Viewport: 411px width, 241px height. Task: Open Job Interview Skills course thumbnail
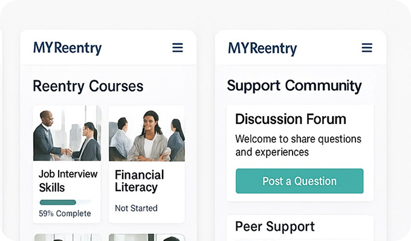pyautogui.click(x=67, y=133)
